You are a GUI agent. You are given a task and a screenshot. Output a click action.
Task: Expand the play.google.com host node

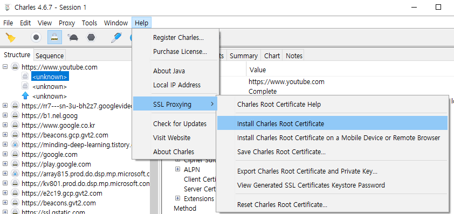(5, 164)
